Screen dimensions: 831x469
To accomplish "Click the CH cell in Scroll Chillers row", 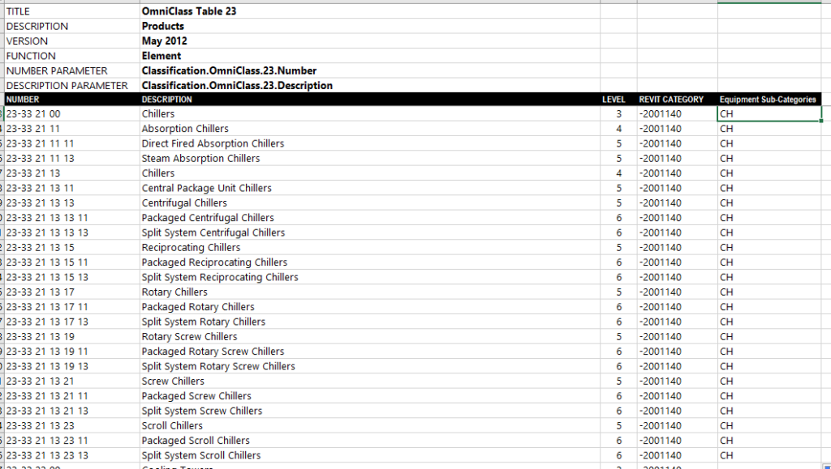I will 769,425.
